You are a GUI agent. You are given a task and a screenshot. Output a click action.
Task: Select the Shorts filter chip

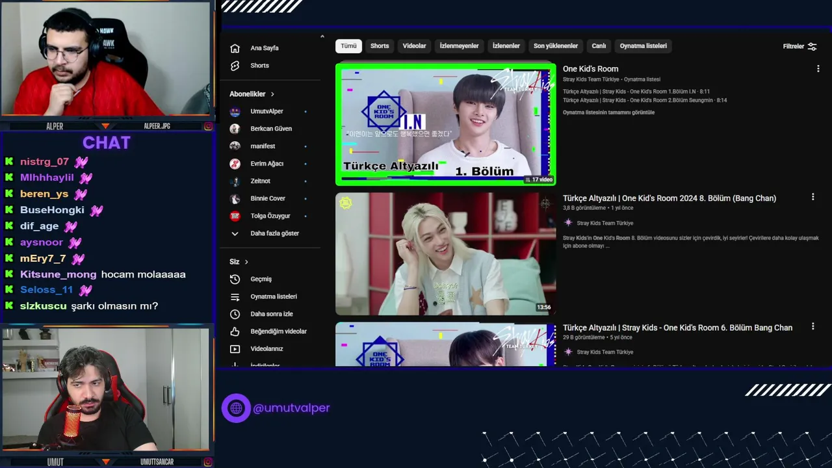[x=380, y=46]
